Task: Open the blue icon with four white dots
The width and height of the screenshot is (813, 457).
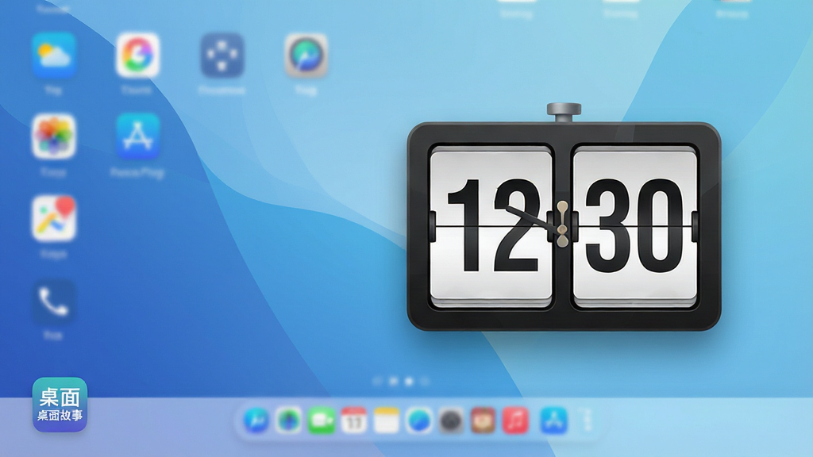Action: coord(222,55)
